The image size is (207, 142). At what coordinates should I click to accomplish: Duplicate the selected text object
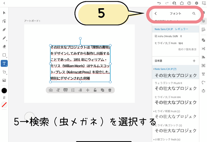coord(102,90)
